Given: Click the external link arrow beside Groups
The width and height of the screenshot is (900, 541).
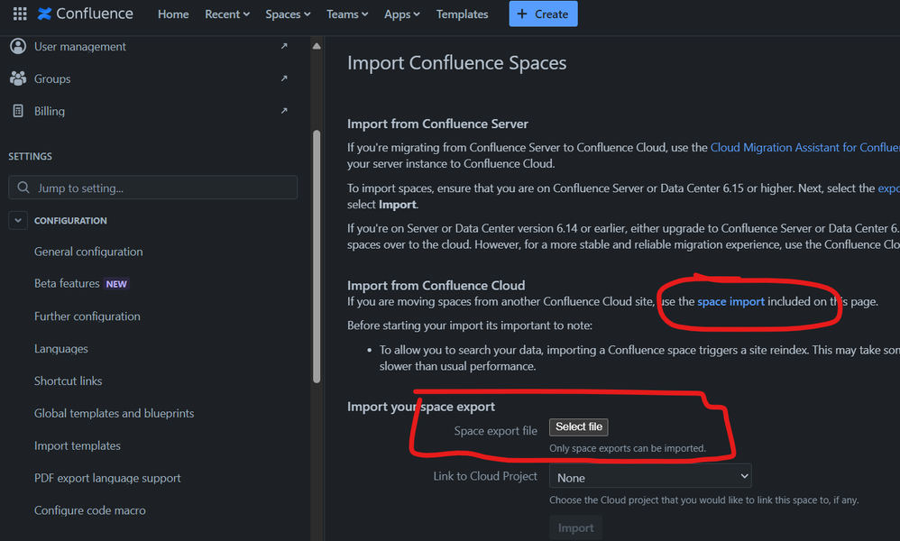Looking at the screenshot, I should click(283, 78).
